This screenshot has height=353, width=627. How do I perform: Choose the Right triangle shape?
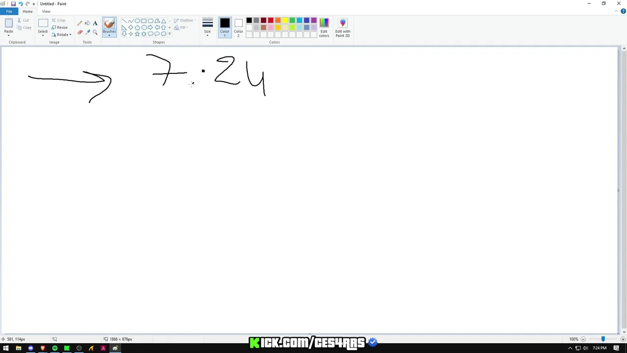(x=124, y=27)
